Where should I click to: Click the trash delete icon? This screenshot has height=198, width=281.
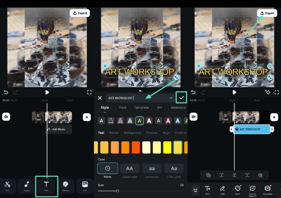[260, 175]
